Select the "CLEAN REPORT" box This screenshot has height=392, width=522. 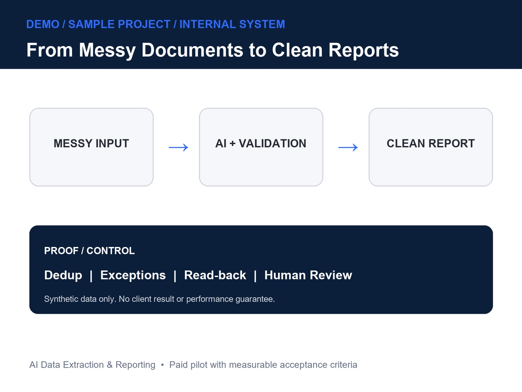[431, 147]
